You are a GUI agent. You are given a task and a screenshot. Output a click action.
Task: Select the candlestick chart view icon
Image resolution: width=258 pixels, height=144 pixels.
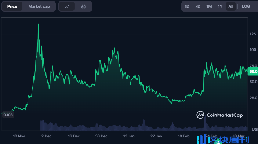pos(83,7)
